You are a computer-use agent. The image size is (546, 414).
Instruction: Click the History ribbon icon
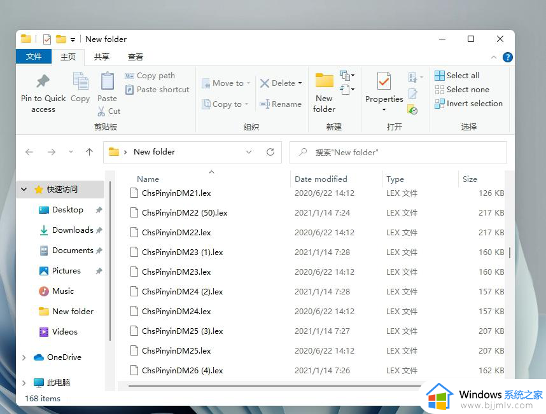coord(412,109)
